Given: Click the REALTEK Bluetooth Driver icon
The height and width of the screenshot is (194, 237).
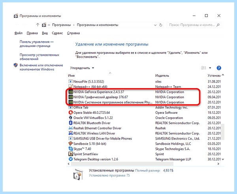Looking at the screenshot, I should point(70,123).
